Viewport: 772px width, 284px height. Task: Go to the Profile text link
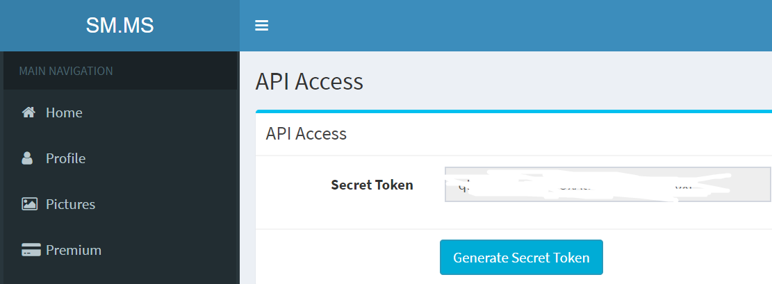click(x=65, y=158)
